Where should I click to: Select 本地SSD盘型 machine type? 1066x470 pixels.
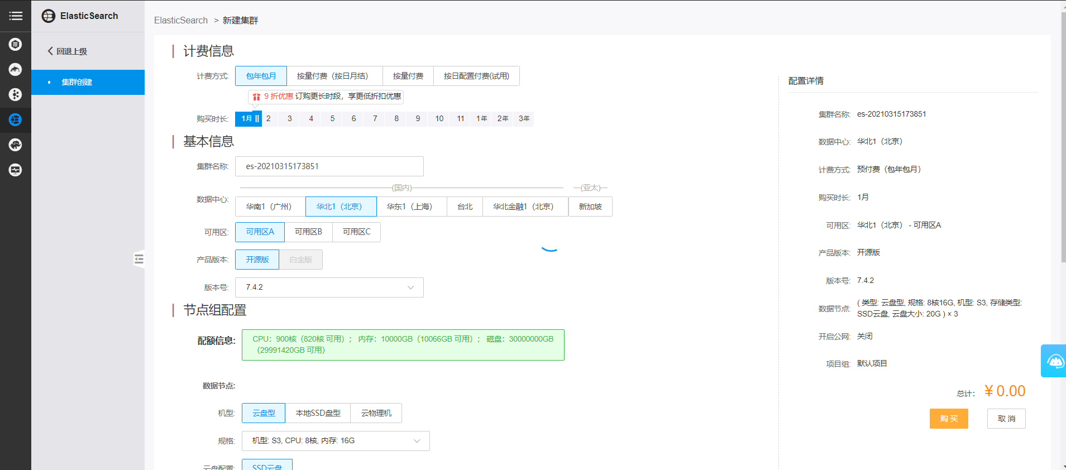coord(318,413)
